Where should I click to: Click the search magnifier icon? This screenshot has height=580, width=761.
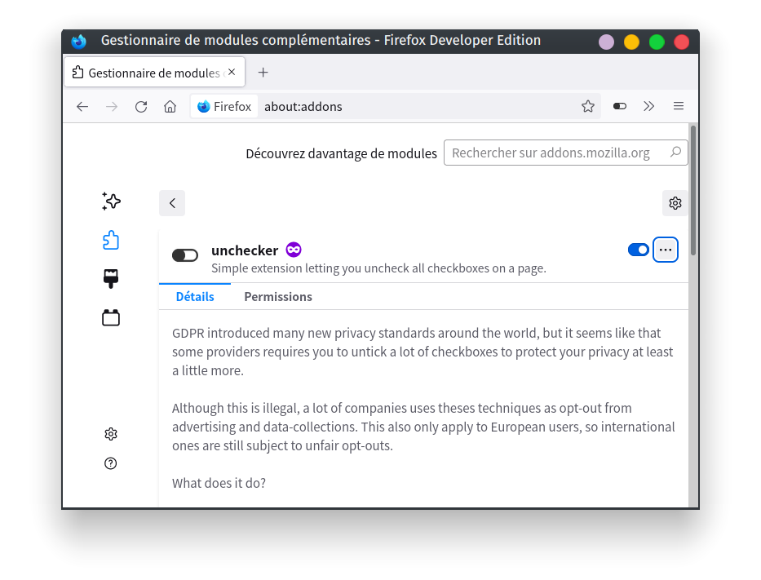coord(675,153)
